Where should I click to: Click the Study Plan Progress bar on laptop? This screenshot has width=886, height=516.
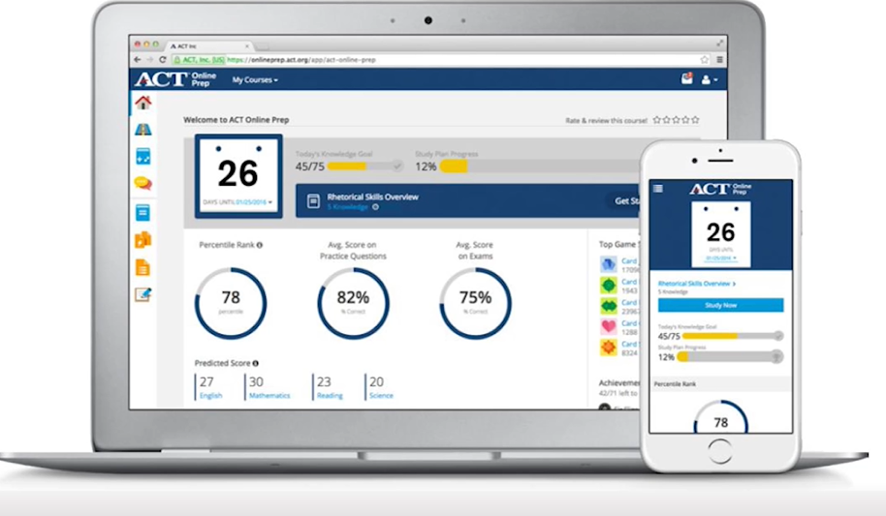tap(540, 166)
